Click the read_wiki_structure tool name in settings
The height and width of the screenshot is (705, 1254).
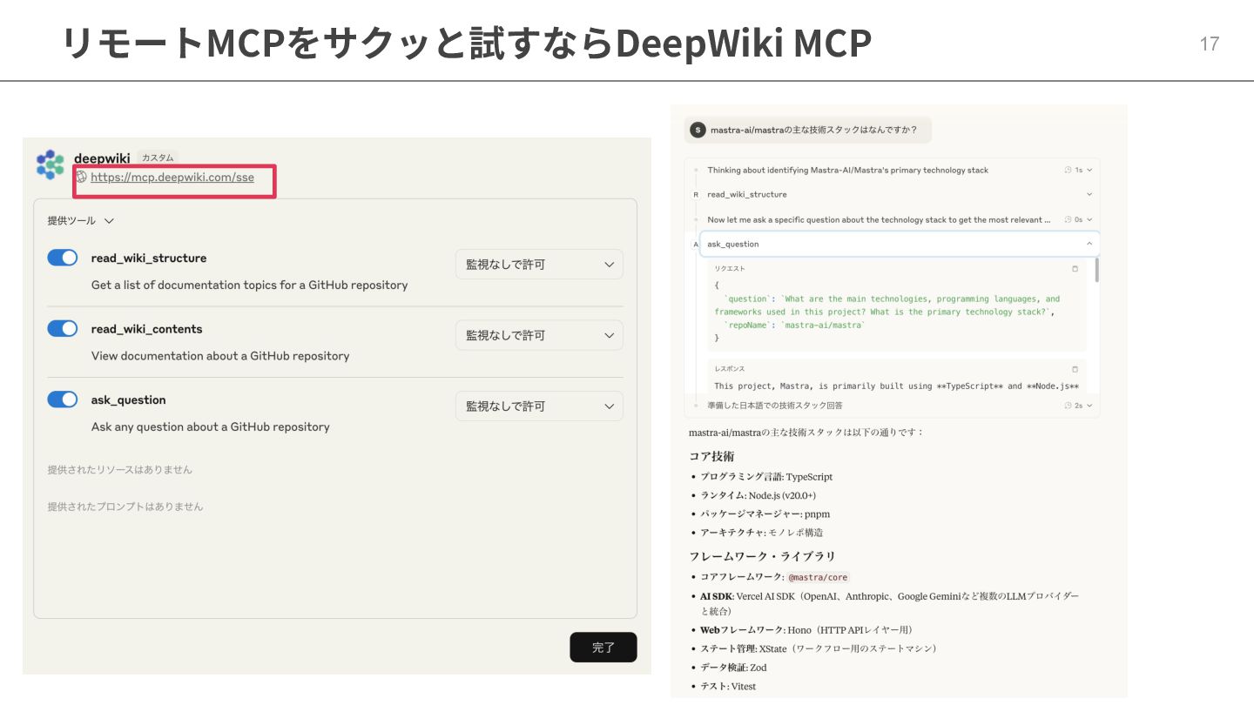coord(149,258)
